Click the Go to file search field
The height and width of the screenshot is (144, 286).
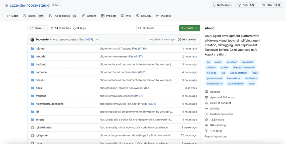click(x=156, y=28)
